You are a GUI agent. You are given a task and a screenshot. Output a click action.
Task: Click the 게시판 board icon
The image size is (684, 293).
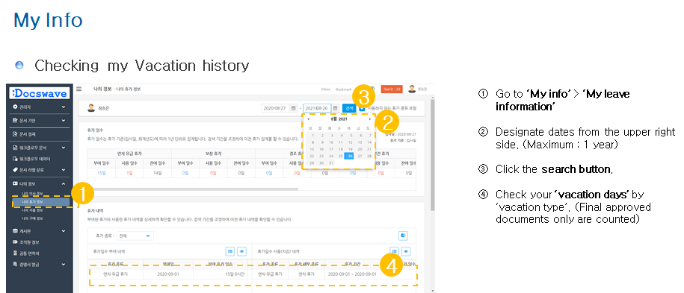15,230
